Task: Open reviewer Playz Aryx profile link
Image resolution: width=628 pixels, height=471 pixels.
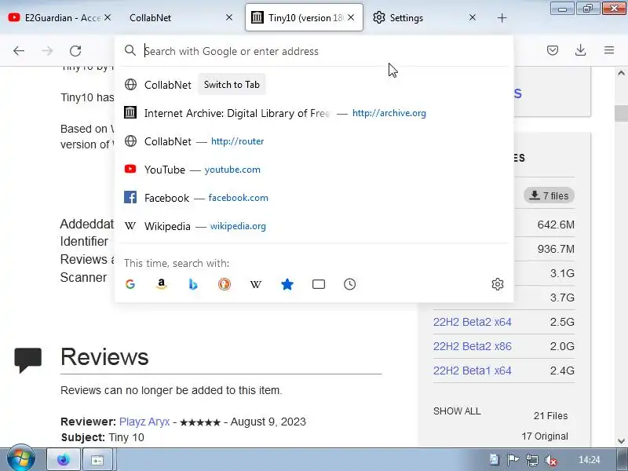Action: 144,422
